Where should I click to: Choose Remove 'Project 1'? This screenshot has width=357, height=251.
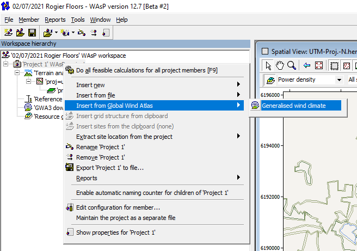click(154, 157)
